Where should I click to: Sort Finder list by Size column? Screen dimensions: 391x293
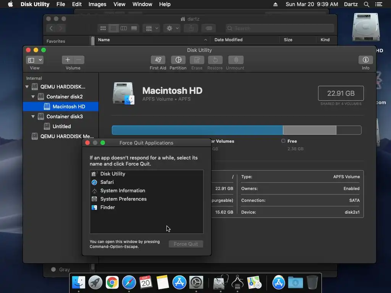tap(297, 40)
